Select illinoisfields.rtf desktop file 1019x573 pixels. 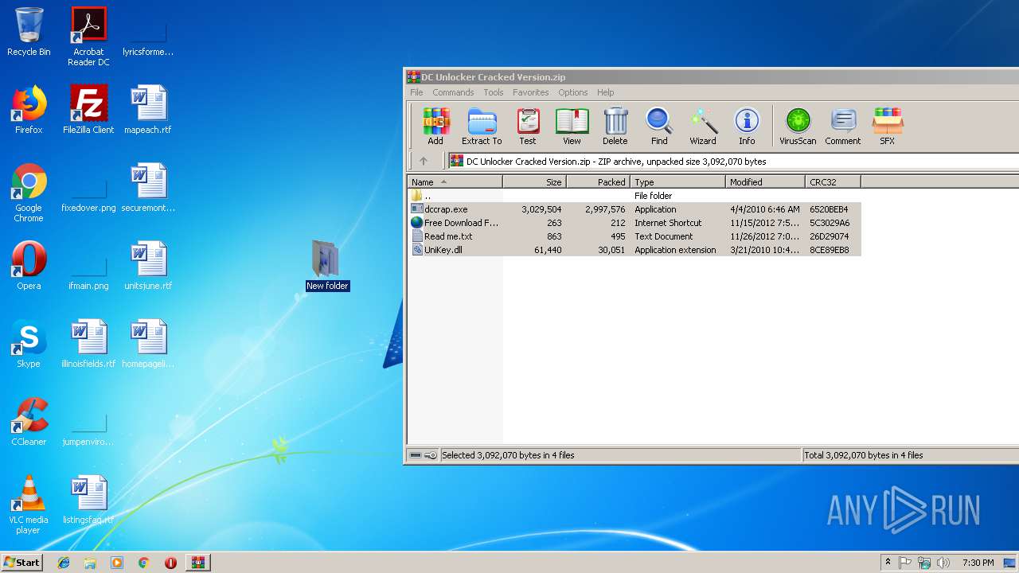(x=88, y=344)
